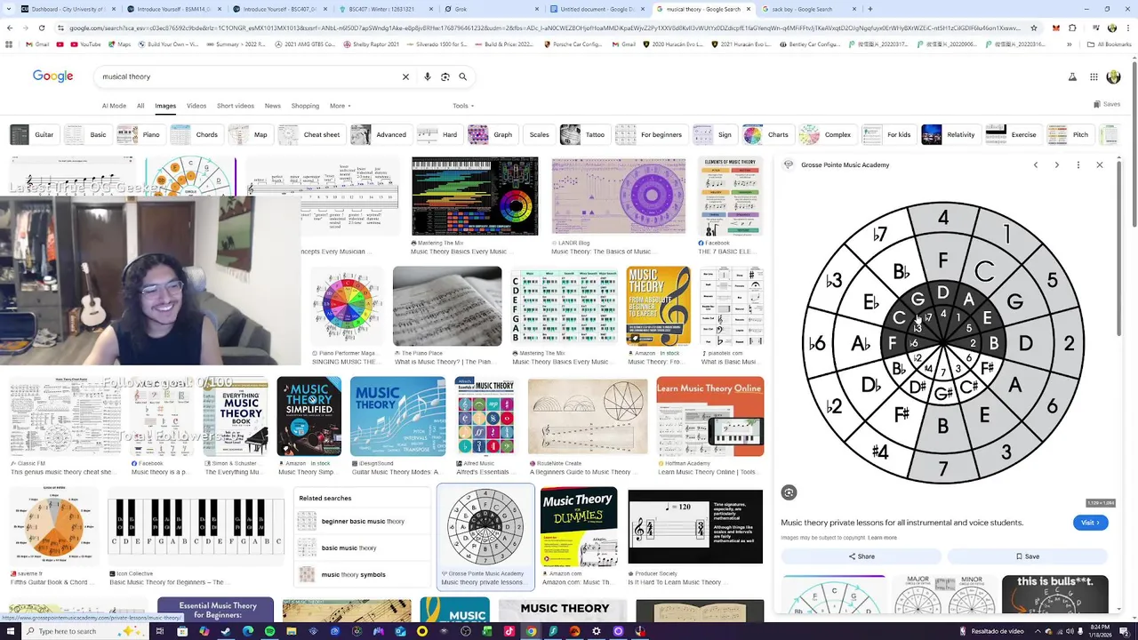Clear the search box with the X icon

tap(405, 76)
